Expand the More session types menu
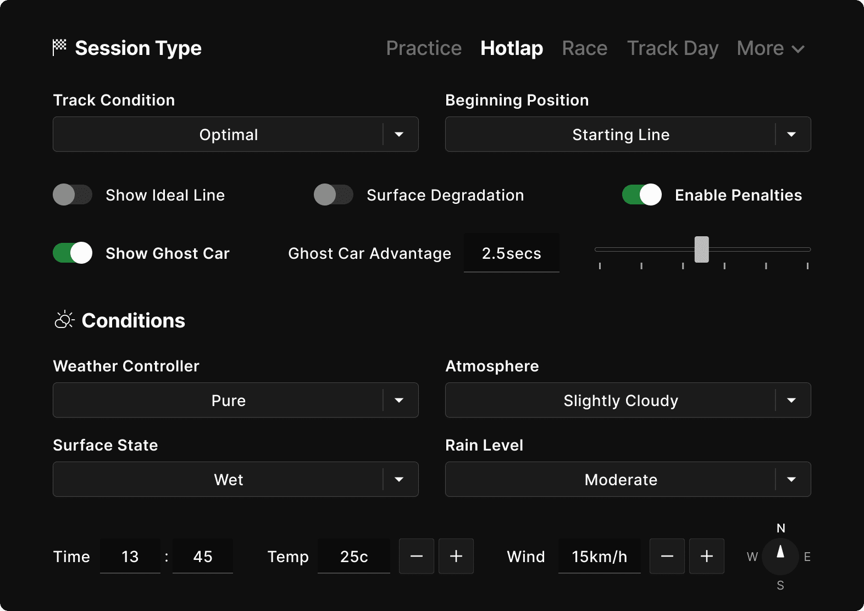 click(x=771, y=48)
